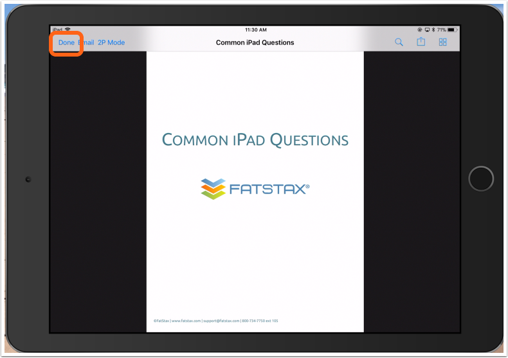Image resolution: width=508 pixels, height=358 pixels.
Task: Tap the 11:30 AM clock
Action: click(256, 30)
